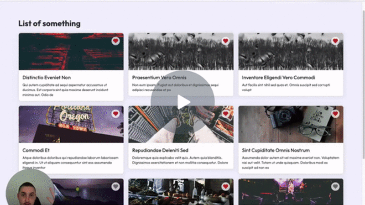Click description starting 'Aut facilis sint nihil'
Viewport: 365px width, 205px height.
(286, 87)
